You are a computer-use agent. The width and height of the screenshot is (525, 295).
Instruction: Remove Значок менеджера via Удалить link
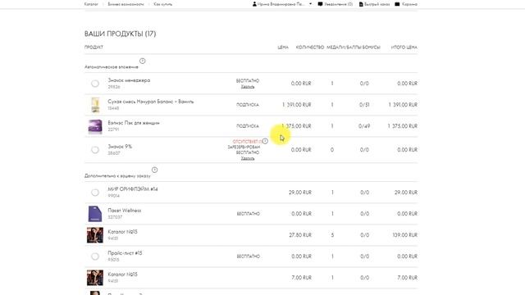248,87
